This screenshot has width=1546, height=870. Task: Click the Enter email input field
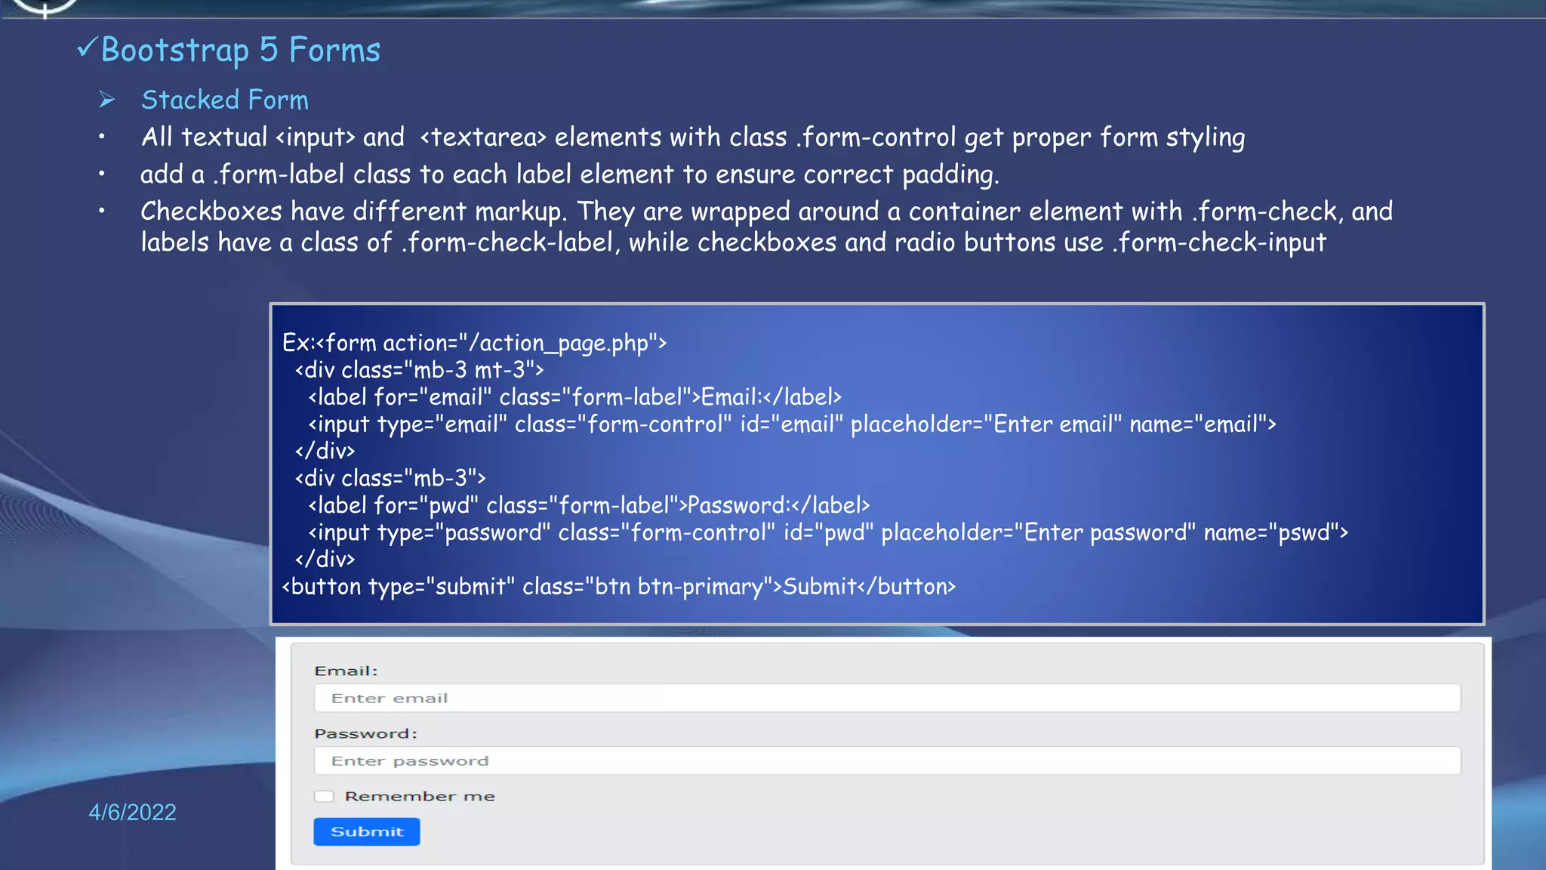(887, 698)
